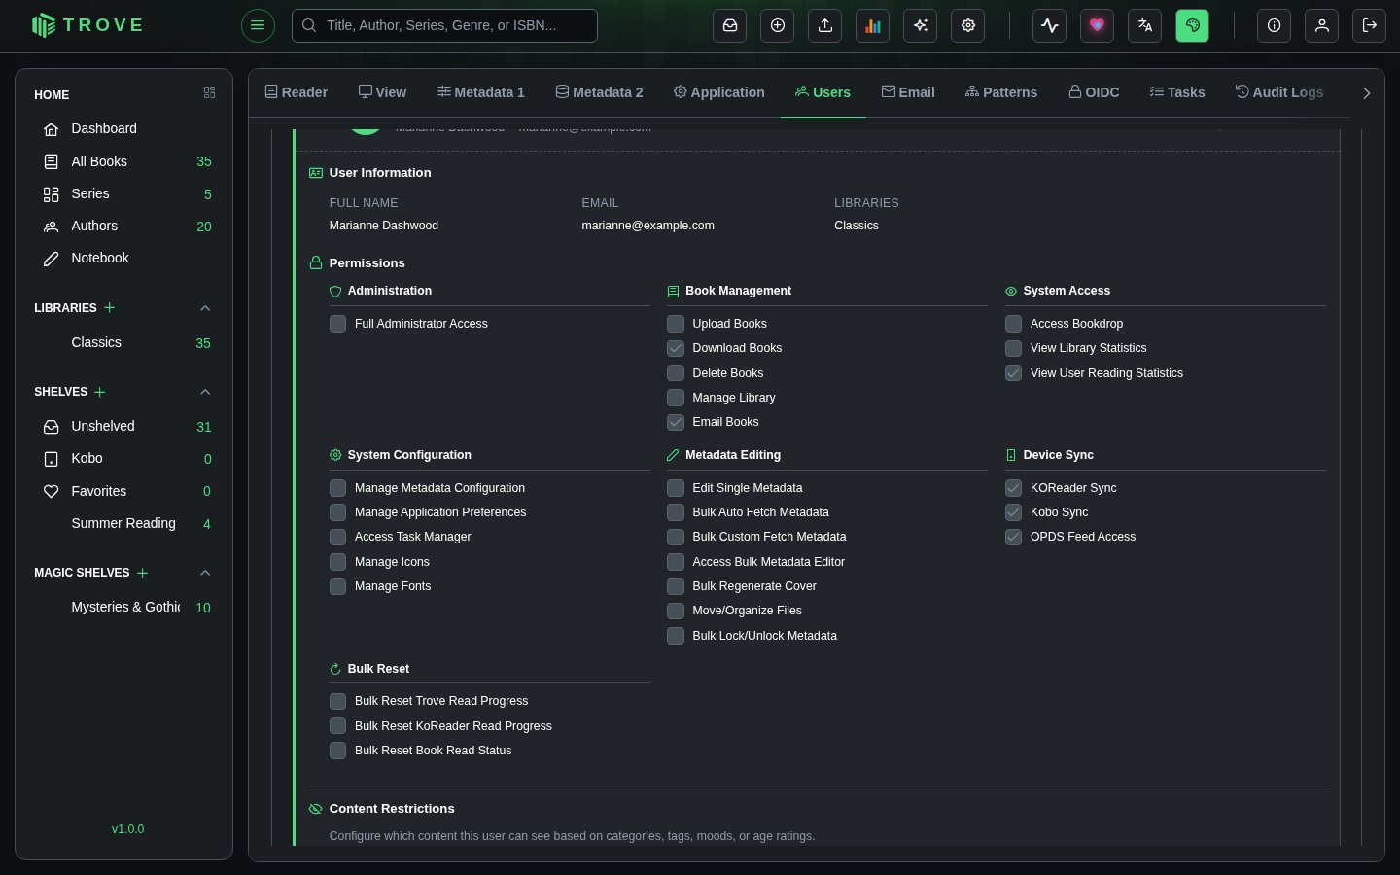Enable Access Bookdrop checkbox

click(x=1013, y=324)
